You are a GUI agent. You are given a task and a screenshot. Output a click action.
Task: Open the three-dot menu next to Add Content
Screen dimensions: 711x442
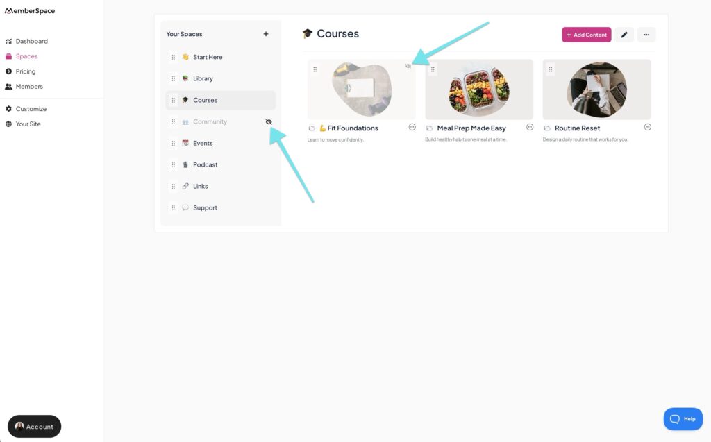(646, 35)
